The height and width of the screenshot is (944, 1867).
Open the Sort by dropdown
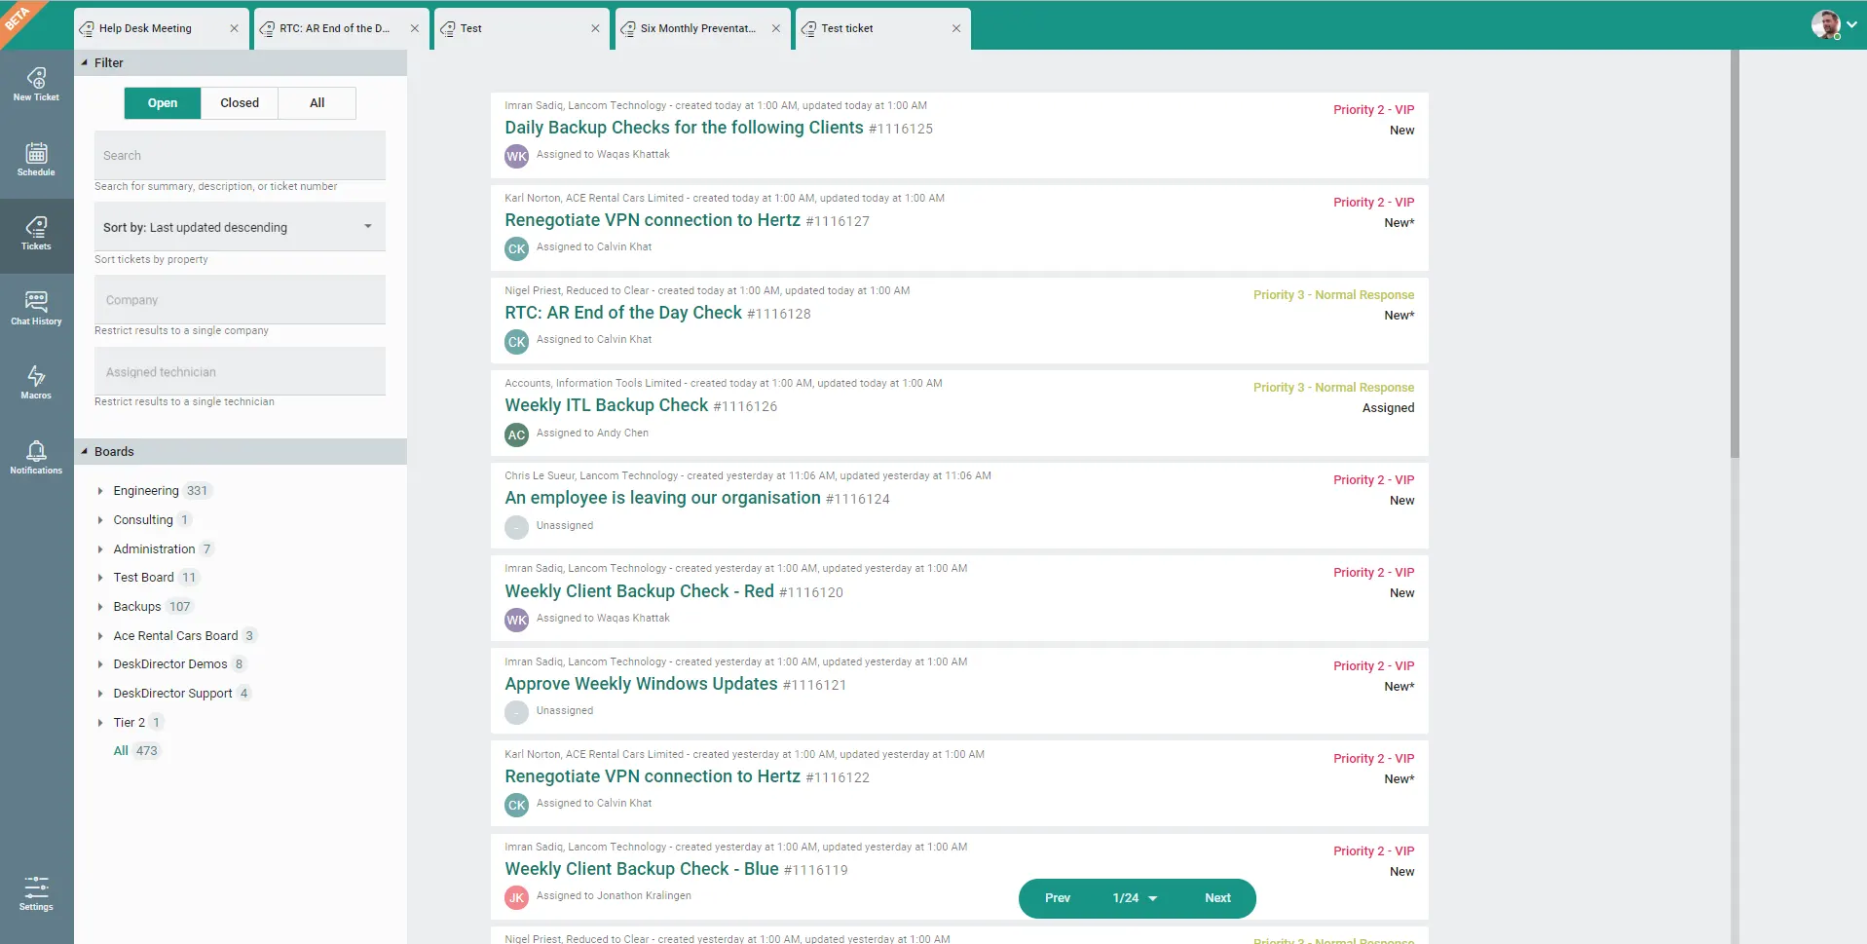click(240, 227)
